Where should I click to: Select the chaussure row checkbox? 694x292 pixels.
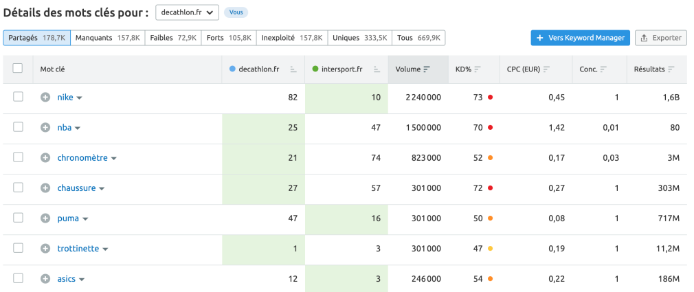tap(18, 188)
